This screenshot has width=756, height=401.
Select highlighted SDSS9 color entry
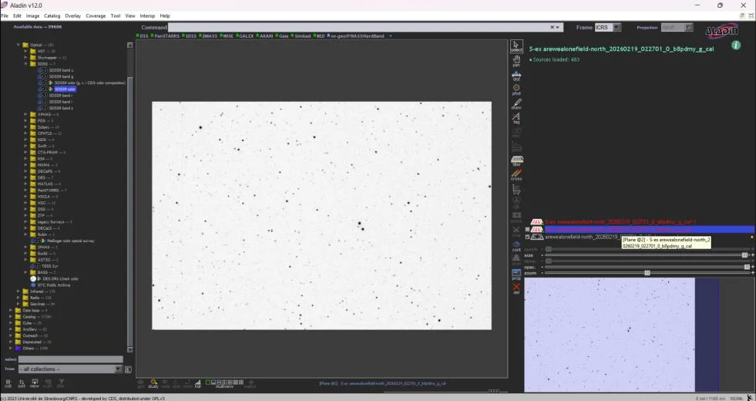click(65, 89)
